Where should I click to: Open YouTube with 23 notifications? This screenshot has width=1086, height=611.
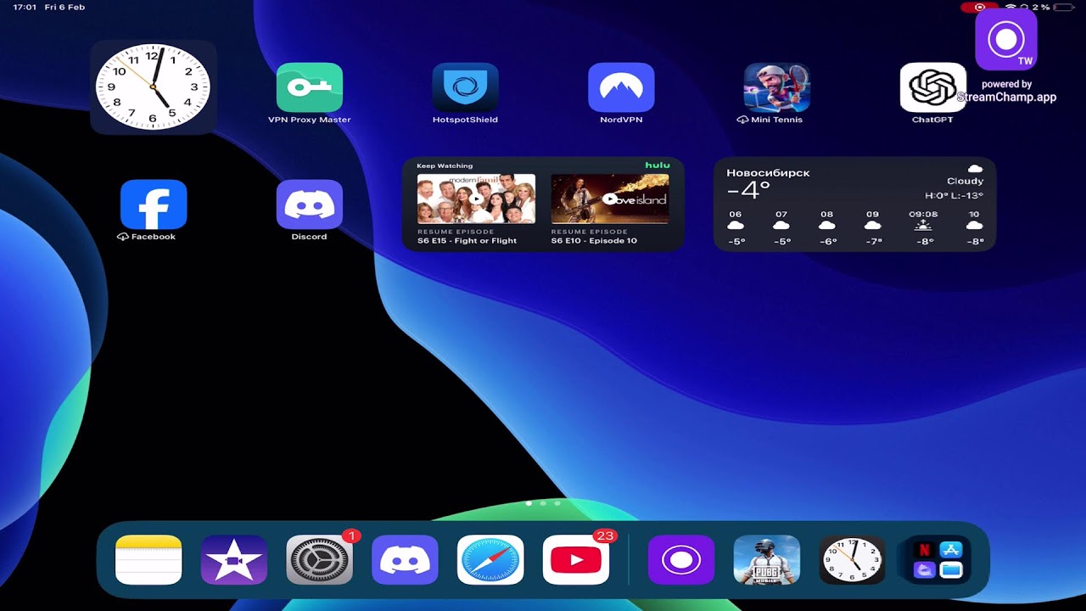tap(576, 560)
